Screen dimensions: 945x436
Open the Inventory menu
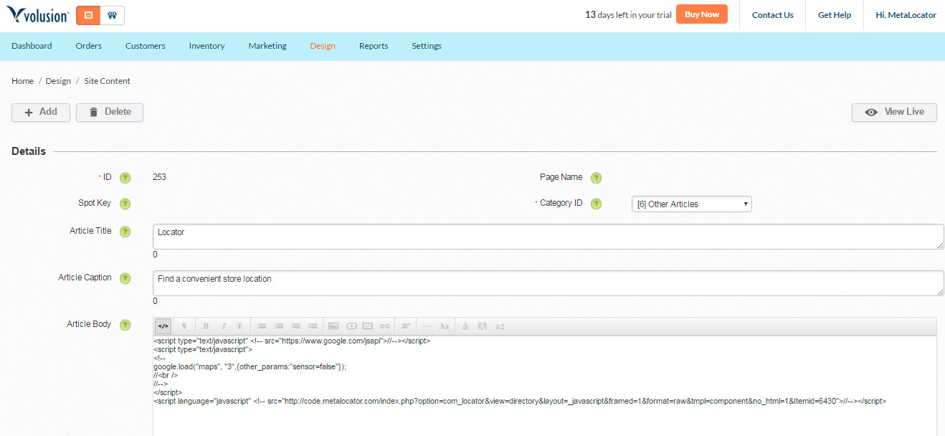tap(206, 46)
